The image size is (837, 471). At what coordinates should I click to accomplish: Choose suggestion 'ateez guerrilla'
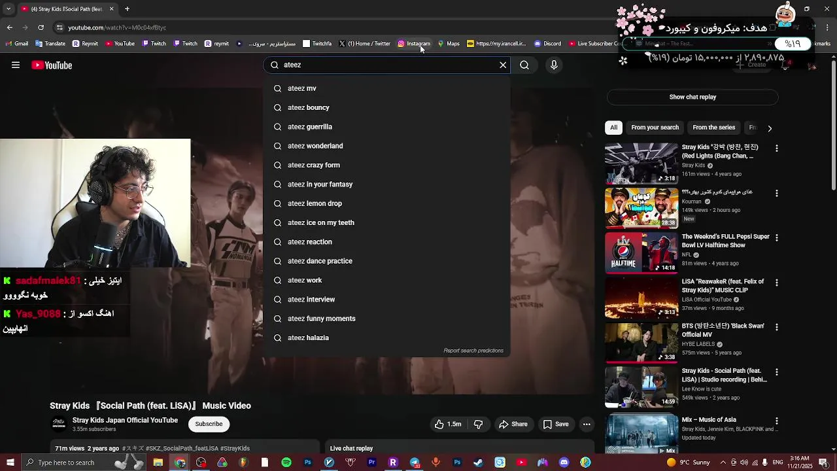(386, 127)
